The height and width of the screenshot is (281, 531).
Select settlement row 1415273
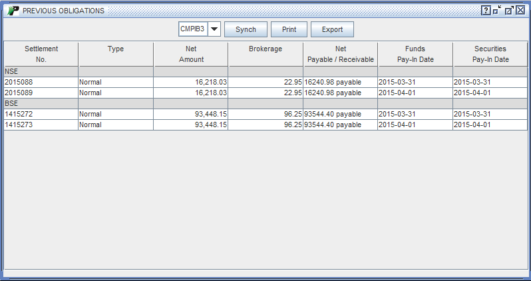pyautogui.click(x=41, y=125)
